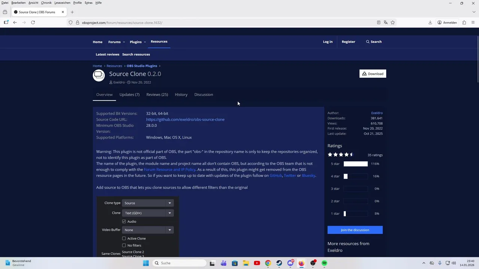Reload the page with the refresh icon

33,22
